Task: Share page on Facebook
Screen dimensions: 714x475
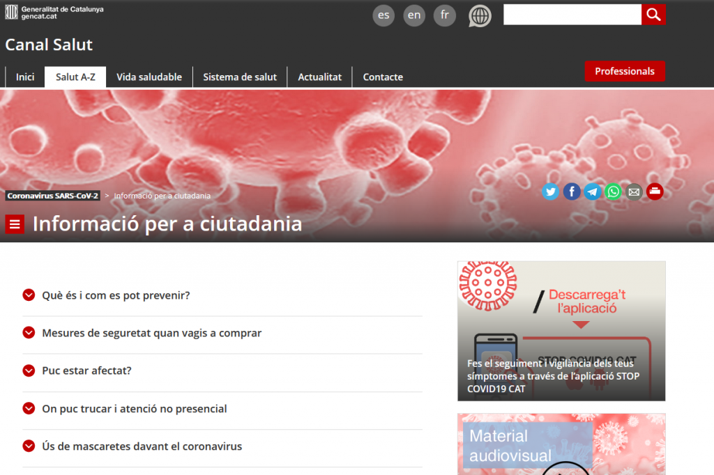Action: coord(572,192)
